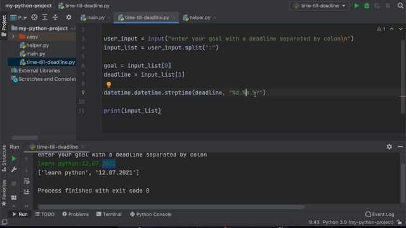Click the warning indicator in editor corner
Screen dimensions: 406x228
381,28
